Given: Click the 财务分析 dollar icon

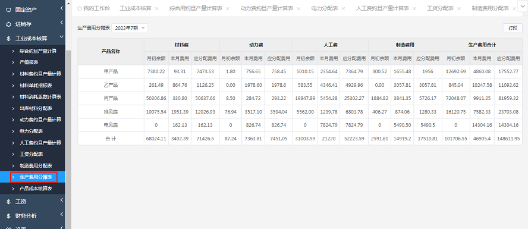Looking at the screenshot, I should tap(9, 216).
